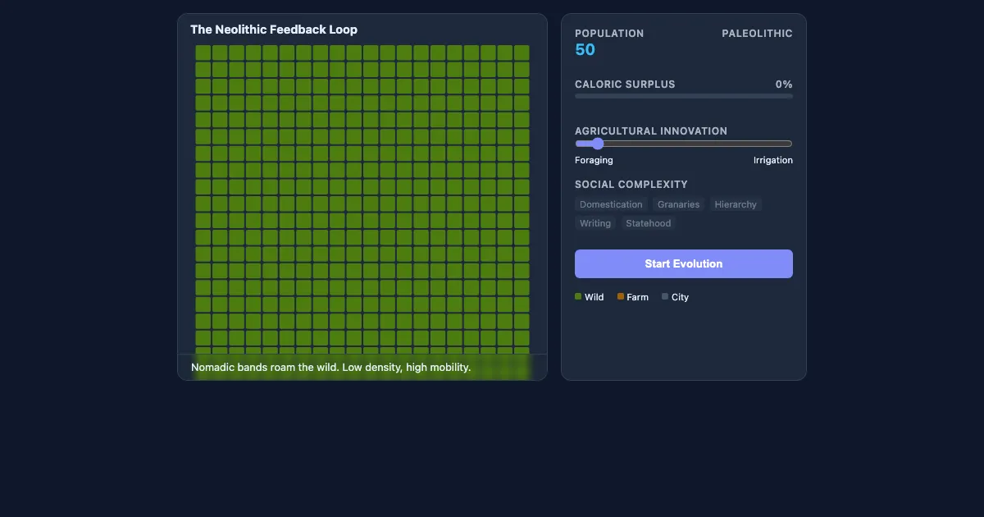984x517 pixels.
Task: Click the Nomadic bands status message
Action: [x=331, y=368]
